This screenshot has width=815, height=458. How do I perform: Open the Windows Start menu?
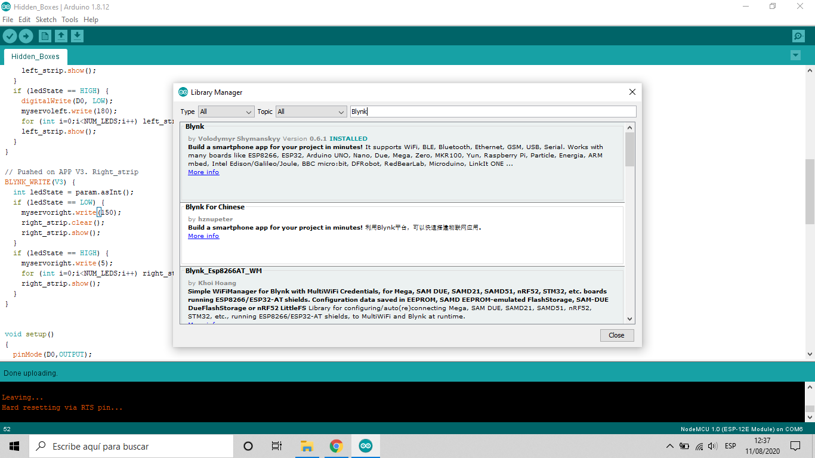[x=14, y=446]
